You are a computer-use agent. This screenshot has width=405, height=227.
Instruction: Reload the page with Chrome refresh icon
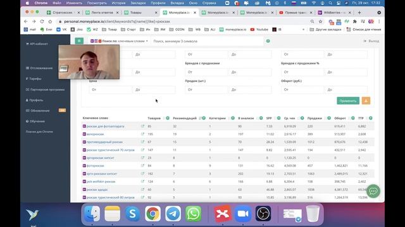click(x=42, y=21)
